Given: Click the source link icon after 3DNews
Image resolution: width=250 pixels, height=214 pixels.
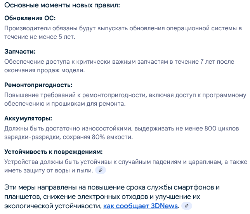Looking at the screenshot, I should point(187,206).
